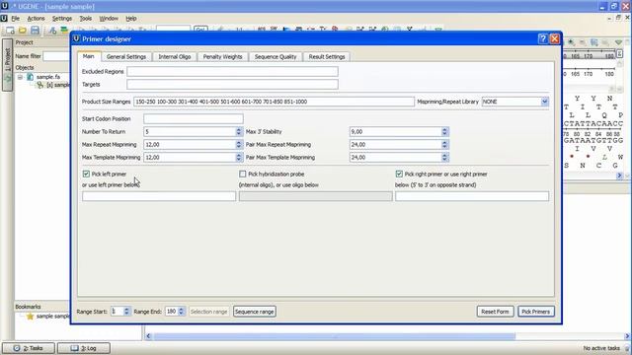Open the File menu
The image size is (632, 355).
click(x=16, y=19)
